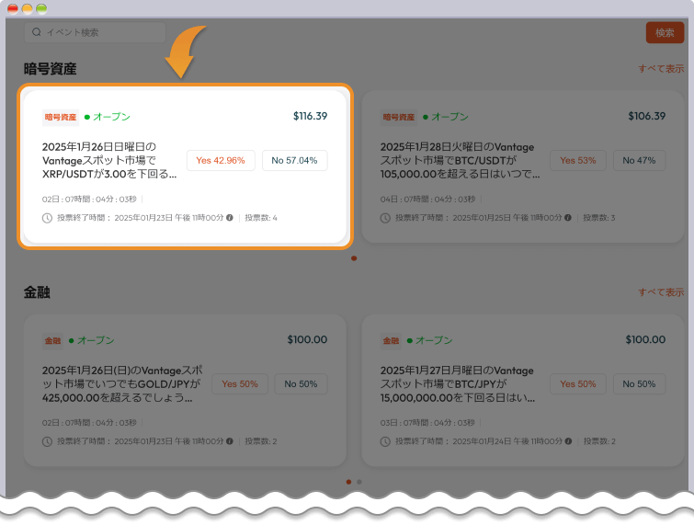The image size is (694, 525).
Task: Open the BTC/USDT 105,000.00 event title
Action: click(460, 160)
